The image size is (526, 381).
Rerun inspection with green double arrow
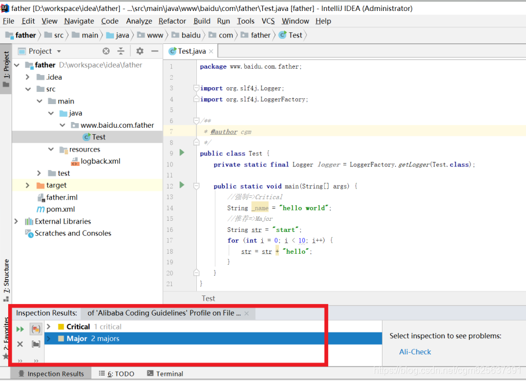(x=20, y=329)
